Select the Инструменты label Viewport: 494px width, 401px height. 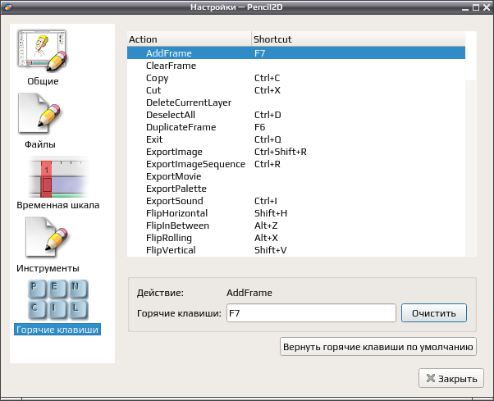click(x=48, y=268)
